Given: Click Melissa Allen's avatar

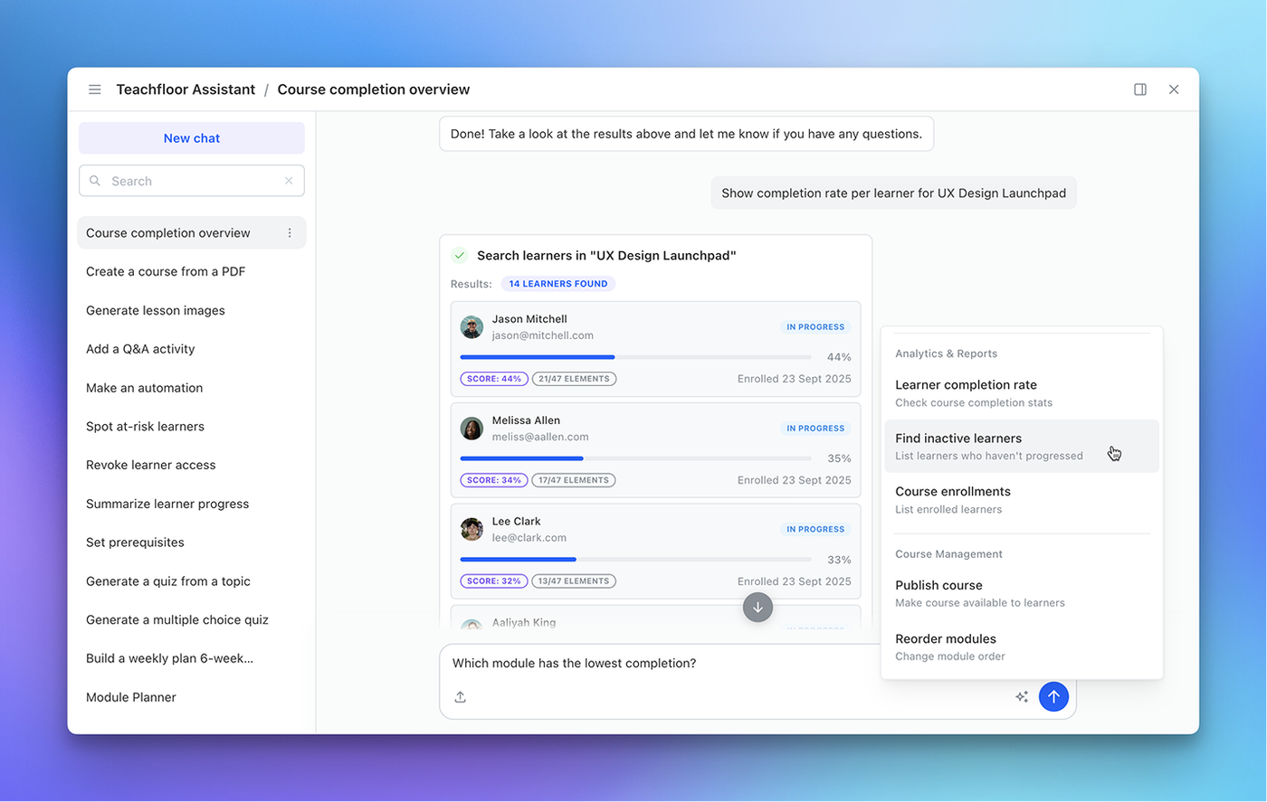Looking at the screenshot, I should coord(472,429).
